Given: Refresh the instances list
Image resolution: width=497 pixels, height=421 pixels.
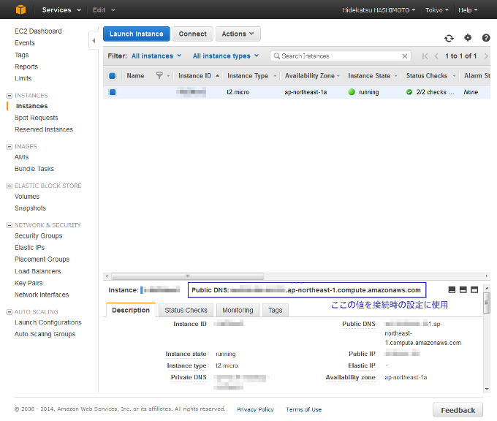Looking at the screenshot, I should (x=449, y=38).
